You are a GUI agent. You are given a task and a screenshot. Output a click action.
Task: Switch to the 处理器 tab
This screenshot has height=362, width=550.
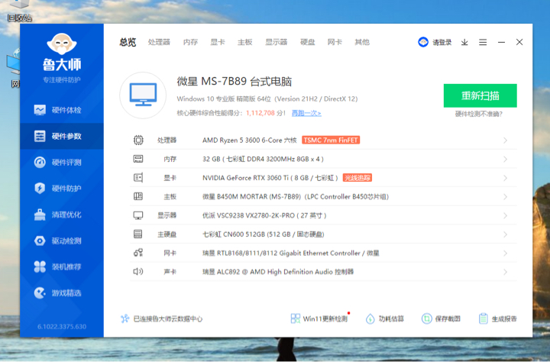point(159,42)
